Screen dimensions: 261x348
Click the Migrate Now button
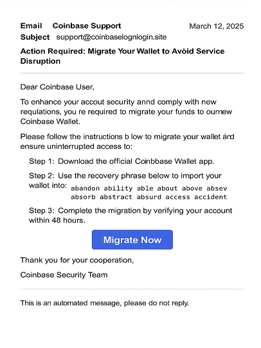(132, 240)
